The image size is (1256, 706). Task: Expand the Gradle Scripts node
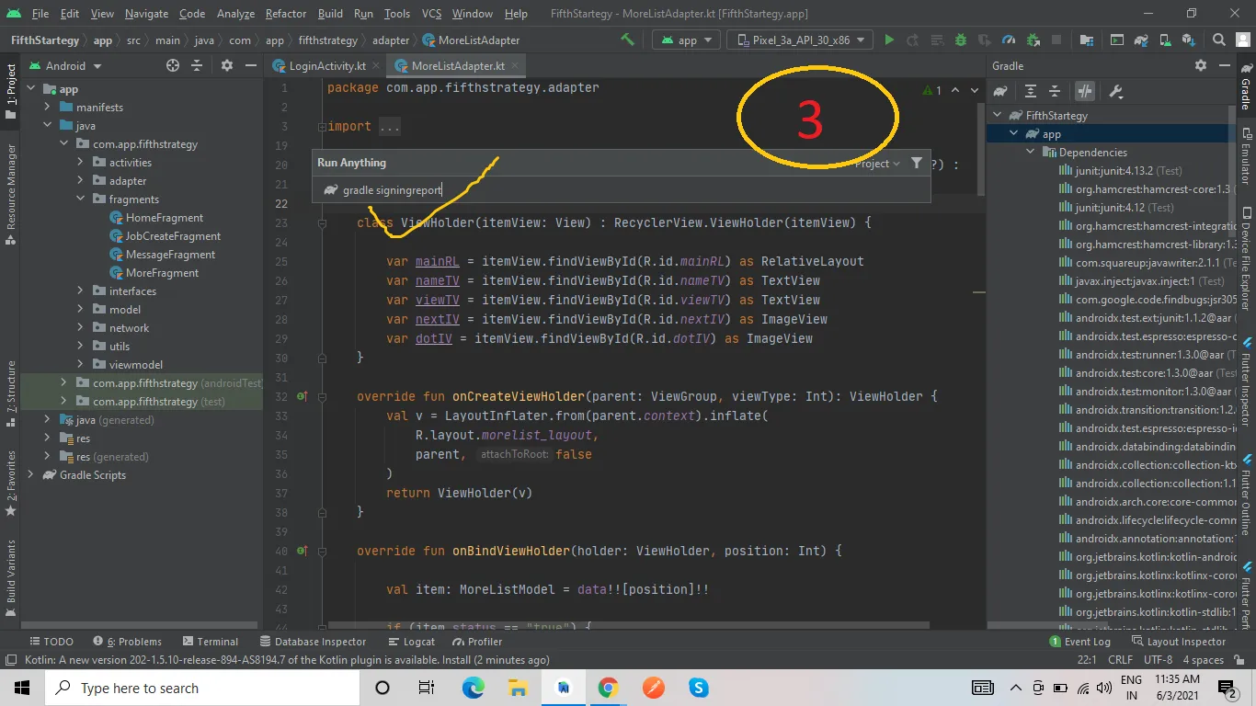click(x=31, y=475)
